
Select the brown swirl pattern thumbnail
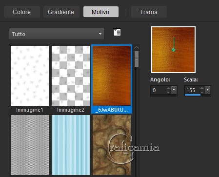click(x=112, y=145)
